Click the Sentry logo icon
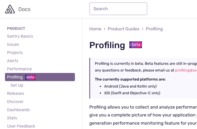Screen dimensions: 197x129 click(x=10, y=9)
